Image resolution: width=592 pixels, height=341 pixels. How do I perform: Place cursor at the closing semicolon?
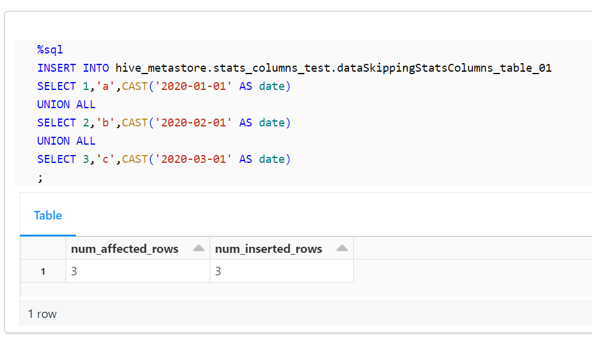coord(40,177)
